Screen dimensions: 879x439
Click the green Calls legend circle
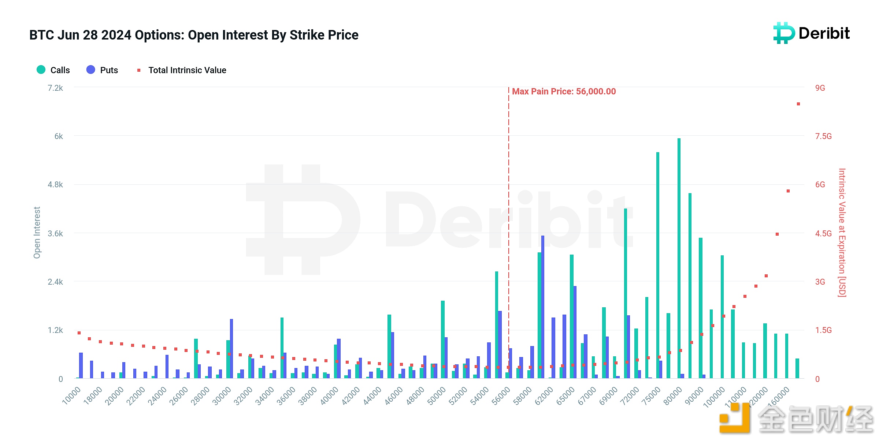[41, 70]
